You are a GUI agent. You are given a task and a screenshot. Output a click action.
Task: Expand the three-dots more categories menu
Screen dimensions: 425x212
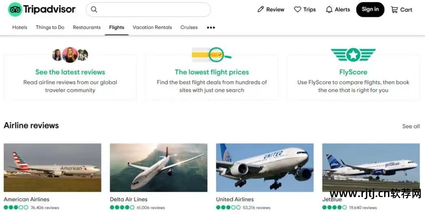pos(211,27)
